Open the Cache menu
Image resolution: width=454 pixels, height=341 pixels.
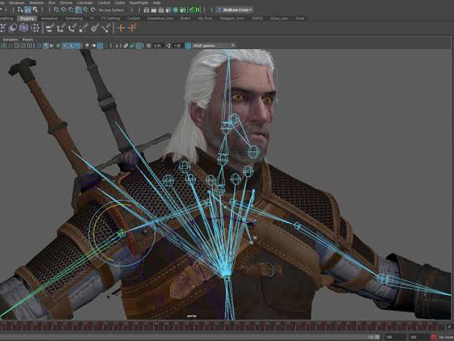click(120, 3)
